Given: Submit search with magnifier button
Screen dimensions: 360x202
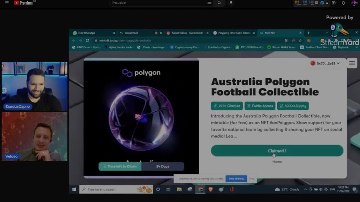Looking at the screenshot, I should (x=219, y=3).
